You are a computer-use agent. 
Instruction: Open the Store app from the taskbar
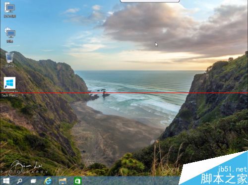[77, 181]
